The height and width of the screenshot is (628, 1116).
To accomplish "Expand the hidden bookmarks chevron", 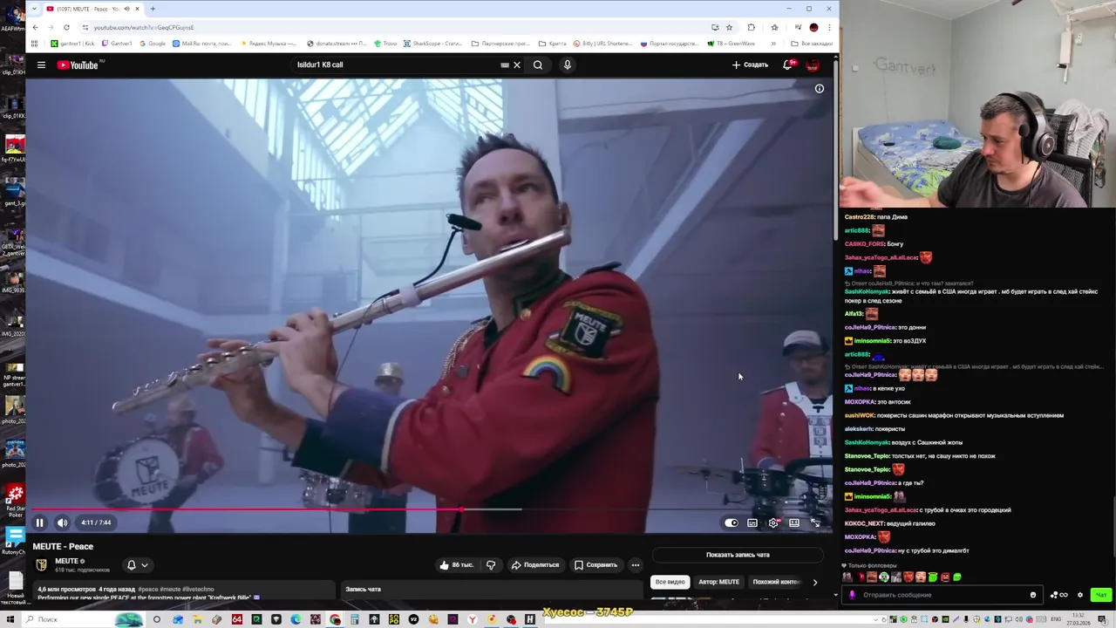I will tap(774, 43).
